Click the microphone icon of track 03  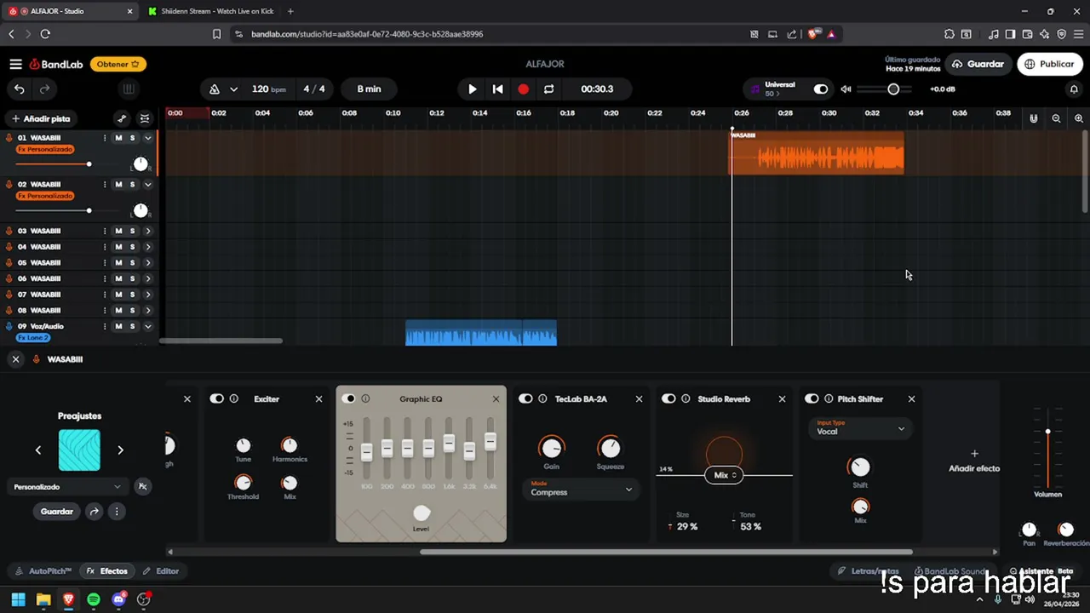9,231
